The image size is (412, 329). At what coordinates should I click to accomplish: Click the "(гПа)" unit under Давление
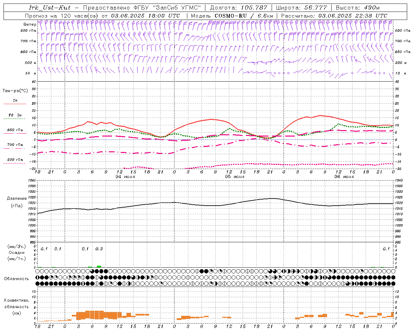pyautogui.click(x=16, y=206)
